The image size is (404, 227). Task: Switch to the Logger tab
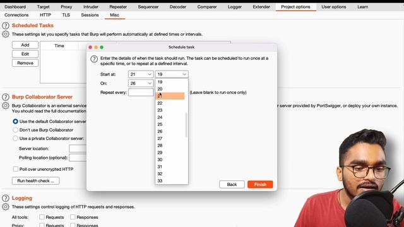235,7
